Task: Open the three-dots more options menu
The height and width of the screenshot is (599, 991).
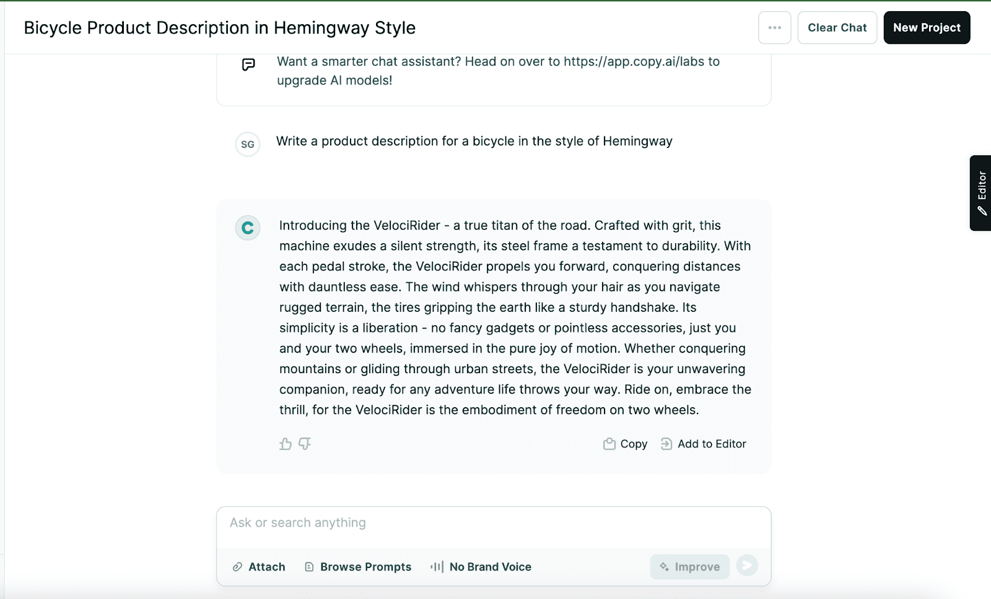Action: (x=774, y=28)
